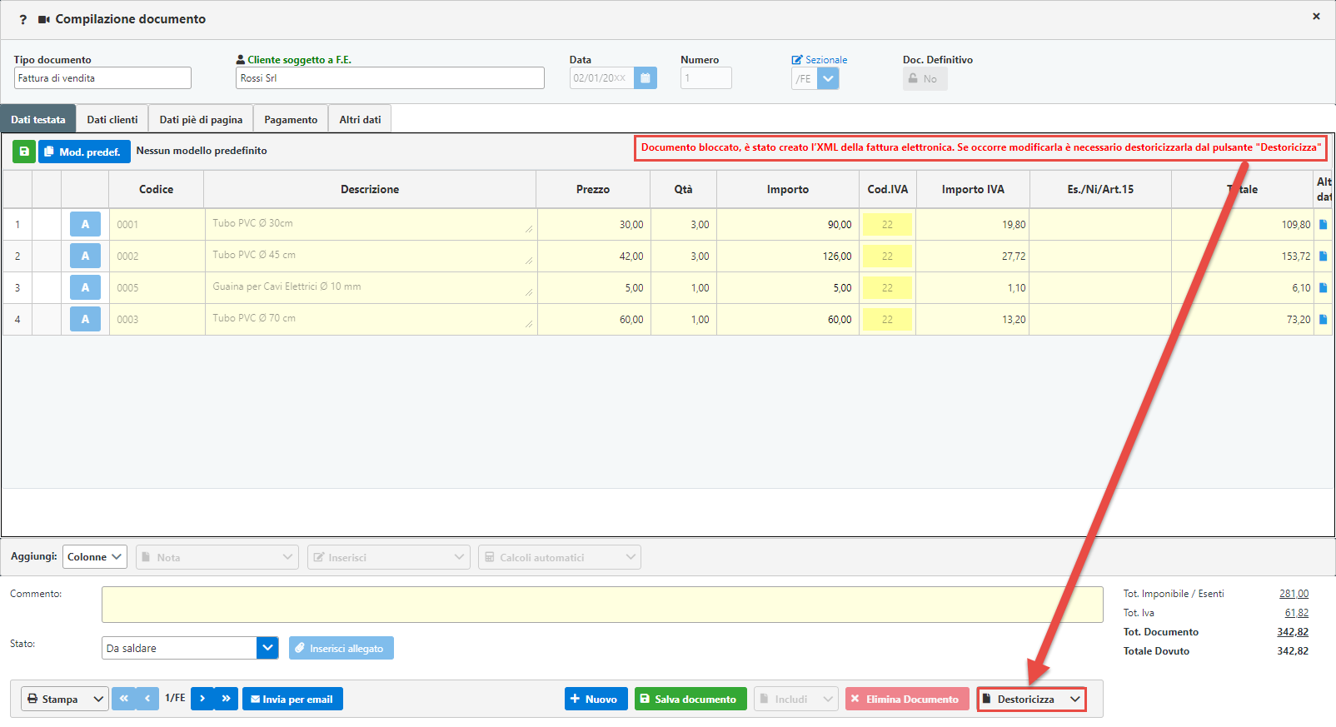The height and width of the screenshot is (727, 1336).
Task: Click the Tot. Iva value 61,82
Action: [x=1296, y=613]
